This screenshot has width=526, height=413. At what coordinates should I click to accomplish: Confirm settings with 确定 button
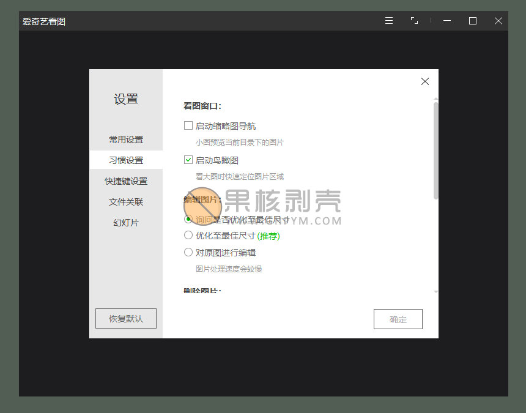pyautogui.click(x=398, y=319)
